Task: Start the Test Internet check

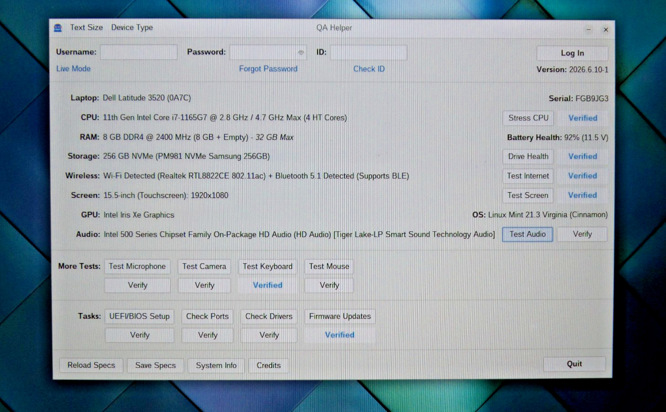Action: [528, 176]
